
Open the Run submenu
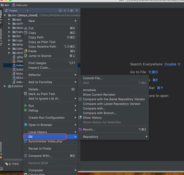[x=51, y=106]
